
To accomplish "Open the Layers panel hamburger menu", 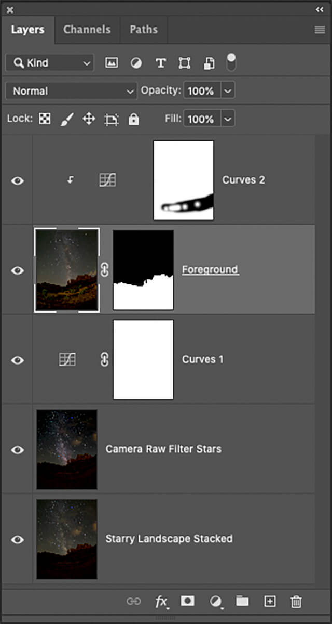I will [x=320, y=30].
